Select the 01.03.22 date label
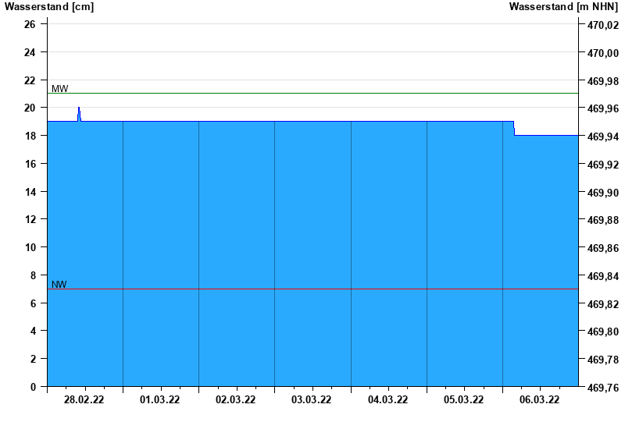 (x=159, y=399)
